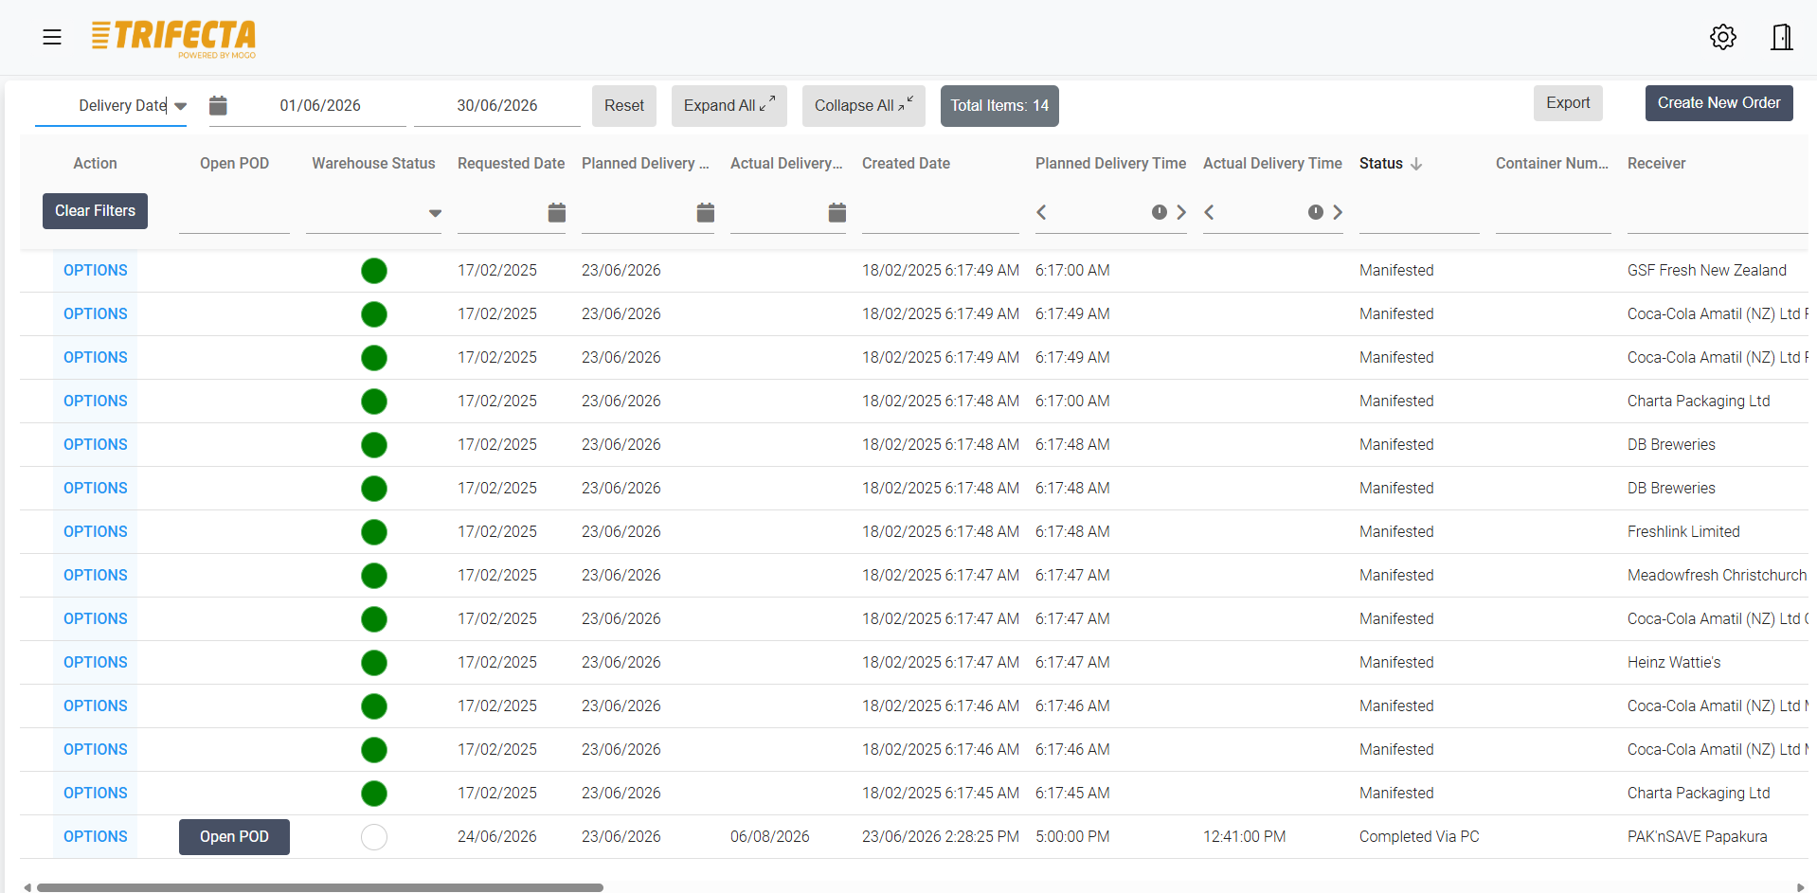Viewport: 1817px width, 893px height.
Task: Click the logout door icon
Action: click(1782, 37)
